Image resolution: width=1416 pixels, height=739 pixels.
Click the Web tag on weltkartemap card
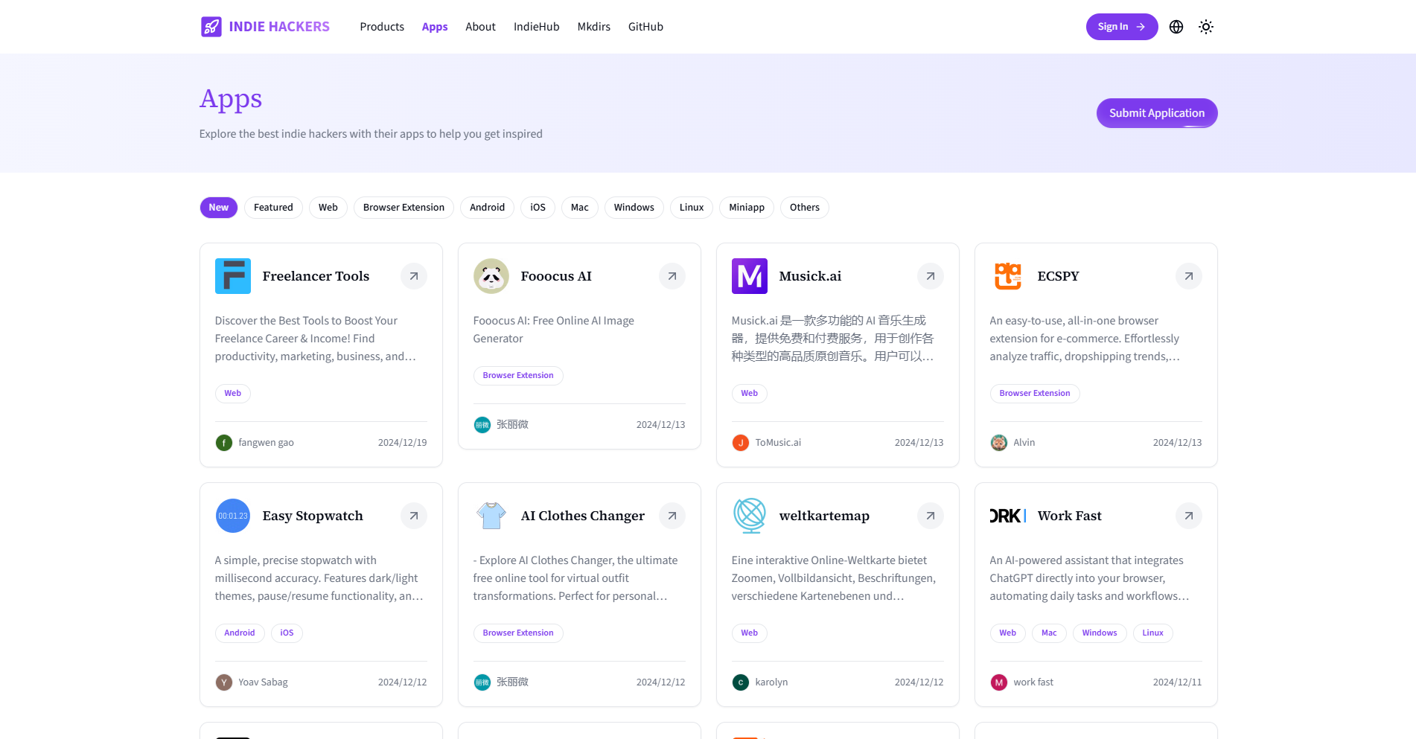[750, 633]
